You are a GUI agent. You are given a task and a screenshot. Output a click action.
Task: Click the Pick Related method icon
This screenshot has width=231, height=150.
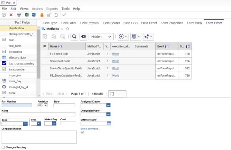coord(54,36)
